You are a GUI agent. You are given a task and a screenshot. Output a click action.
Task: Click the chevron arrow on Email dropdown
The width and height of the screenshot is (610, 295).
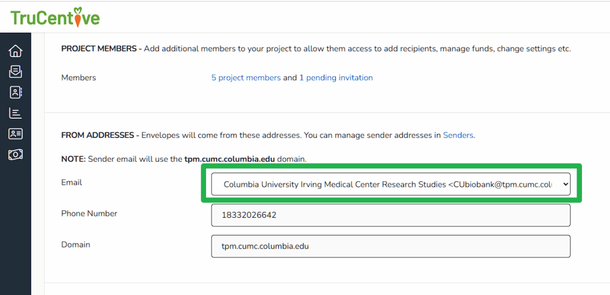tap(565, 184)
